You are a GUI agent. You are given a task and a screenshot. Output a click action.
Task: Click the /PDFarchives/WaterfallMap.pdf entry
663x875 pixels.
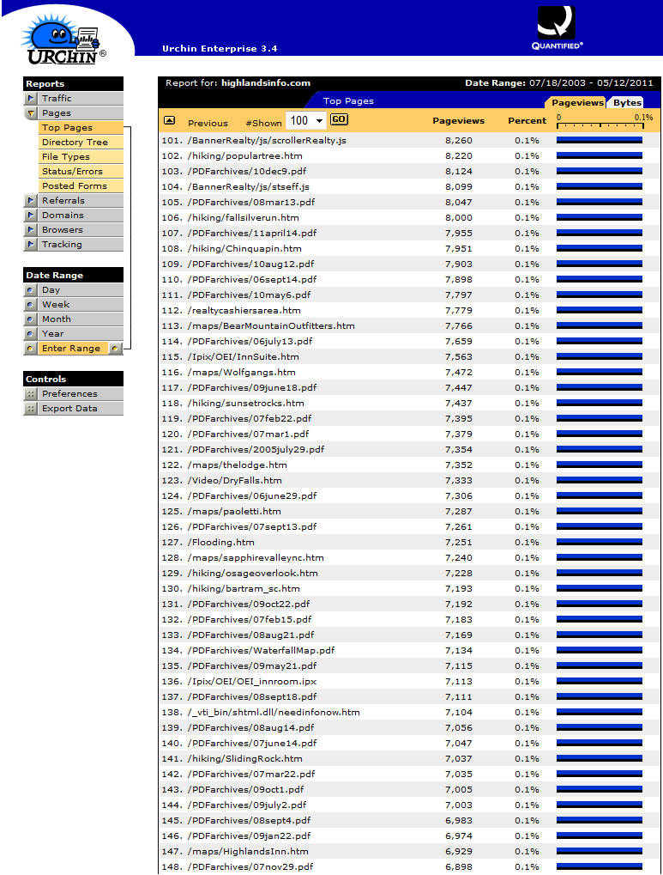click(261, 651)
